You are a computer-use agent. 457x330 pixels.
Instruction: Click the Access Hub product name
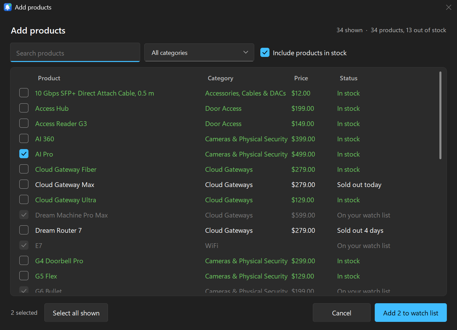[52, 108]
